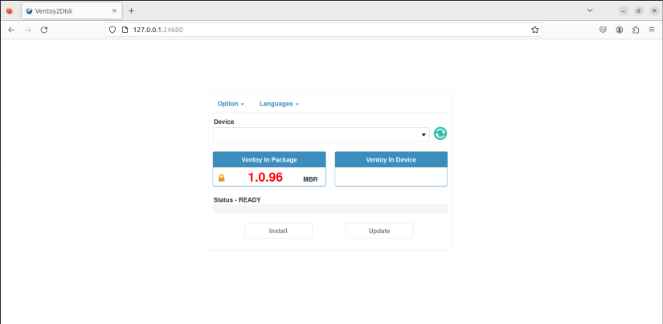Click the Update button
The width and height of the screenshot is (663, 324).
click(379, 231)
